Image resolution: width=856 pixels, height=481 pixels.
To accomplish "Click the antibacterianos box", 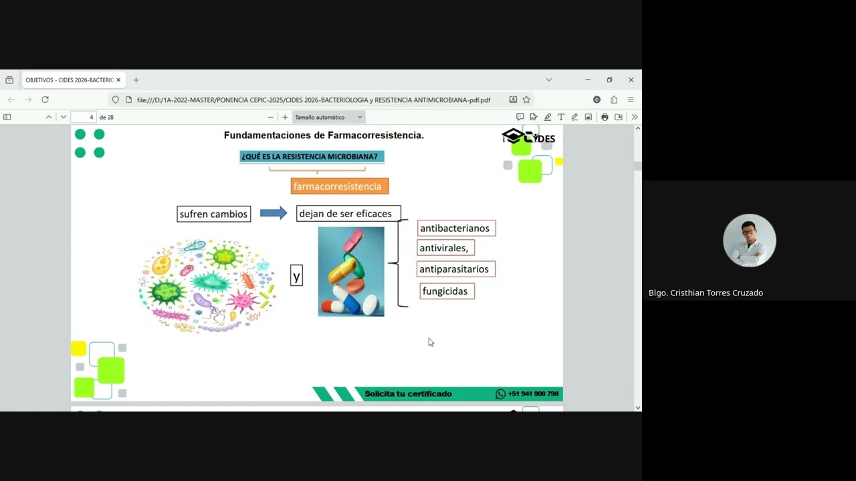I will point(456,228).
